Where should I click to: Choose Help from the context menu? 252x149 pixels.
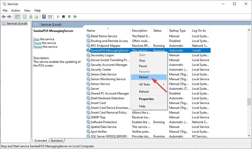tap(149, 106)
